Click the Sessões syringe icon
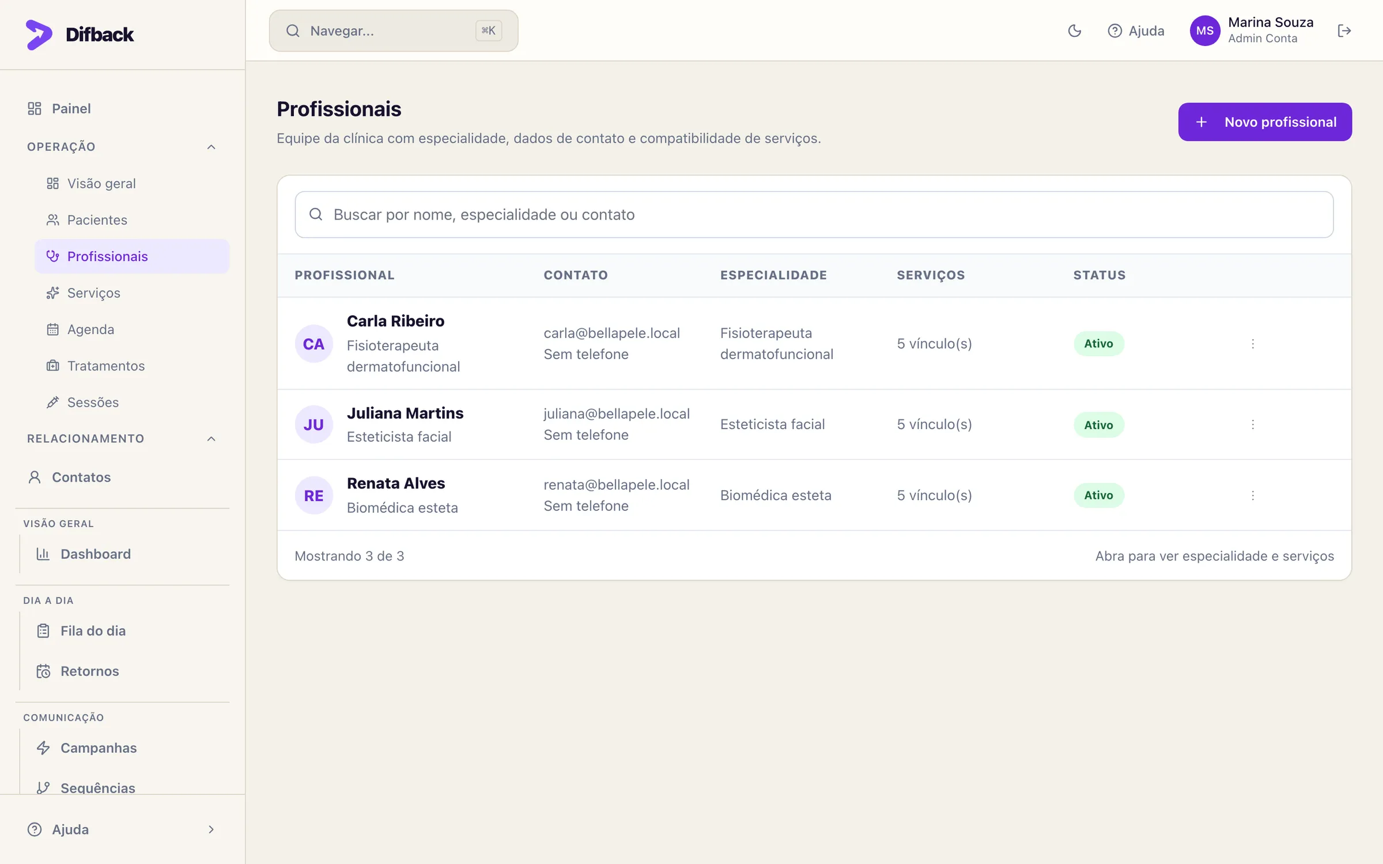 [x=53, y=403]
